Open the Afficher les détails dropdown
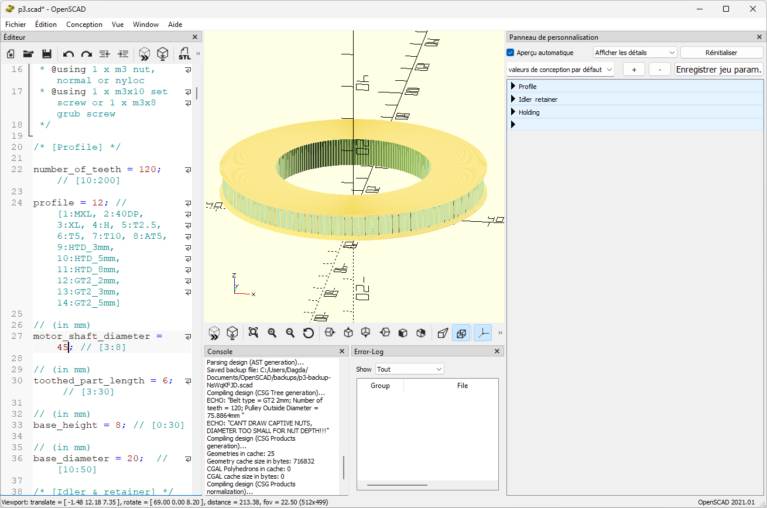This screenshot has height=508, width=767. pos(635,53)
